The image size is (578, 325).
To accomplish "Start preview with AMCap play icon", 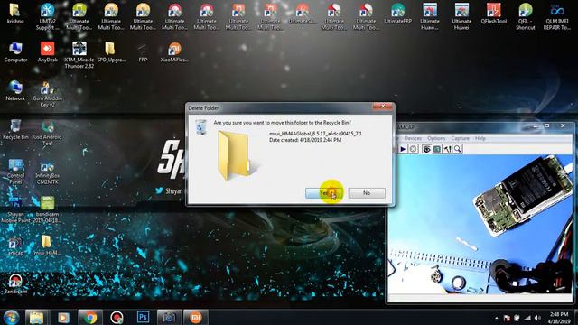I will [x=403, y=149].
